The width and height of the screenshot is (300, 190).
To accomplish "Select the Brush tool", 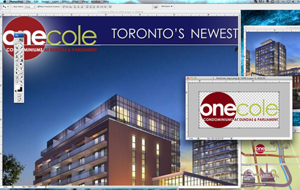I will 21,53.
